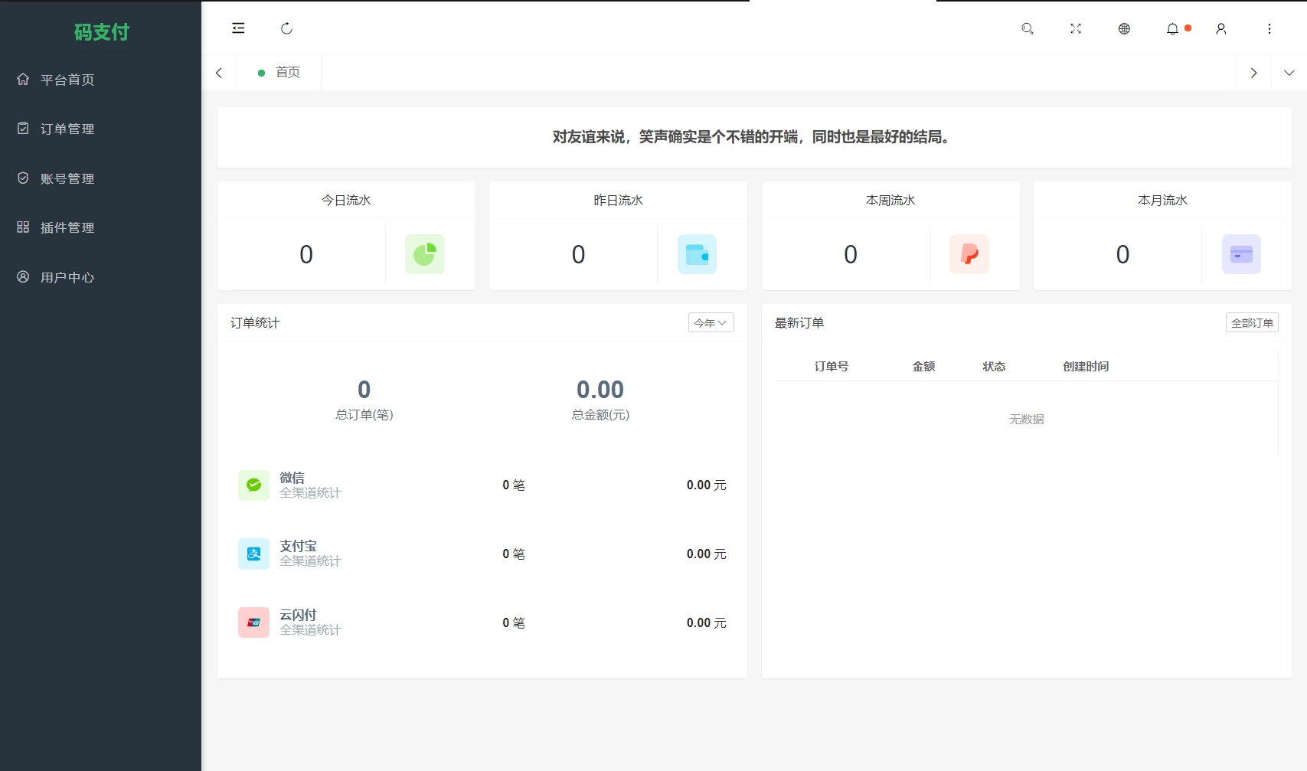Screen dimensions: 1307x771
Task: Open the language globe icon
Action: [1123, 28]
